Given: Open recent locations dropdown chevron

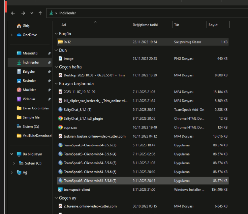Looking at the screenshot, I should [32, 13].
